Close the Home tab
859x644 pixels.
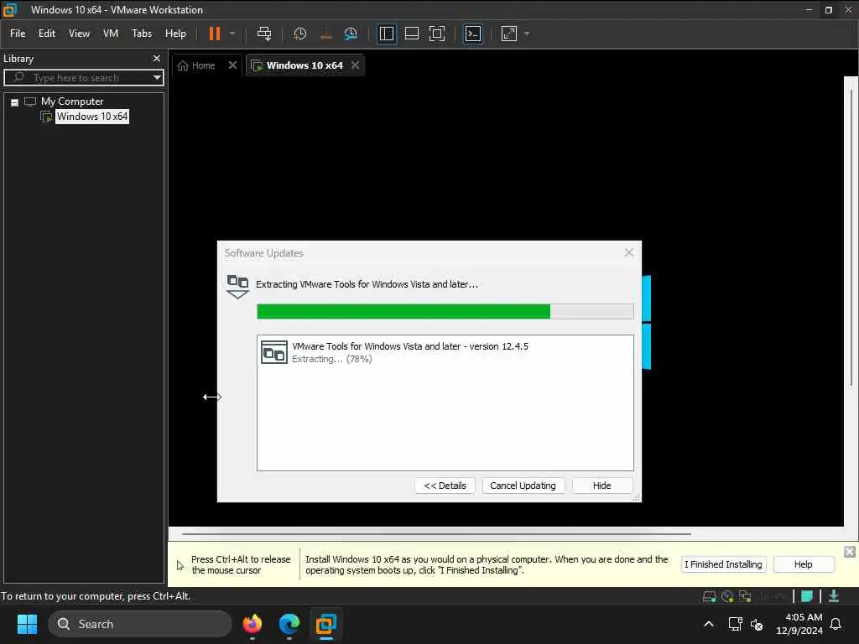[232, 65]
